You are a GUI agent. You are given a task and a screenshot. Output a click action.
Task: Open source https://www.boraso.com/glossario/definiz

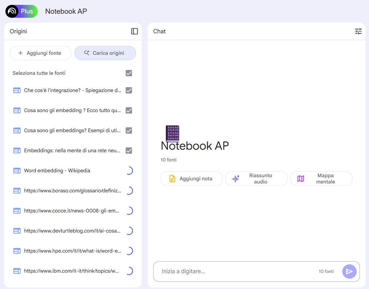pyautogui.click(x=73, y=191)
